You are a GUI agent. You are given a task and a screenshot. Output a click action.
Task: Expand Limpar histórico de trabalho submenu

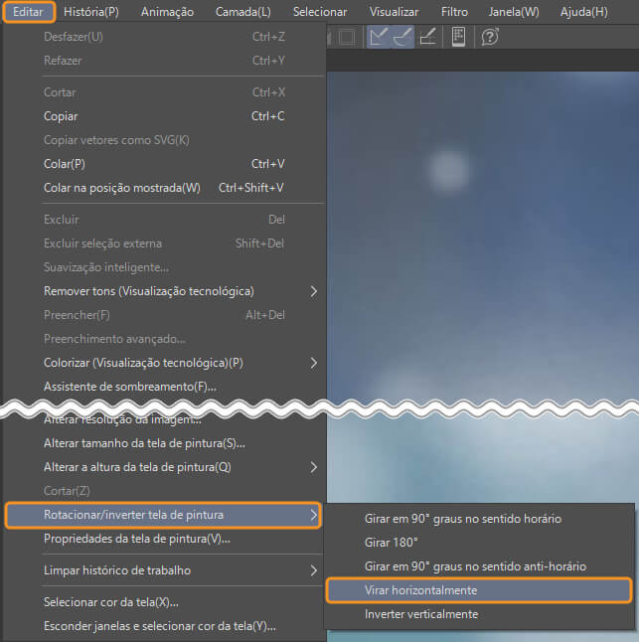coord(314,570)
